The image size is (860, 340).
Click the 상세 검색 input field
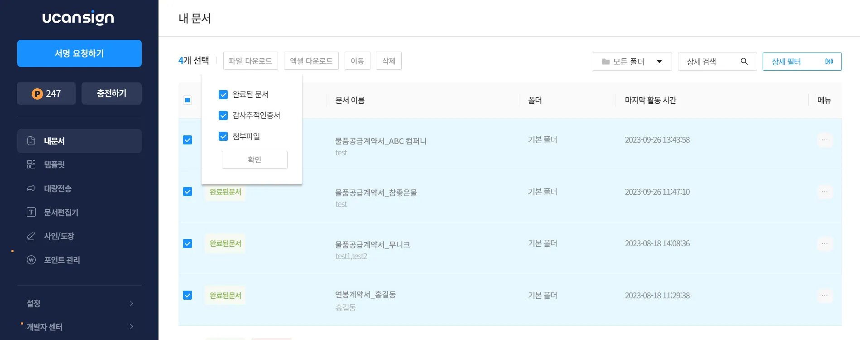717,62
